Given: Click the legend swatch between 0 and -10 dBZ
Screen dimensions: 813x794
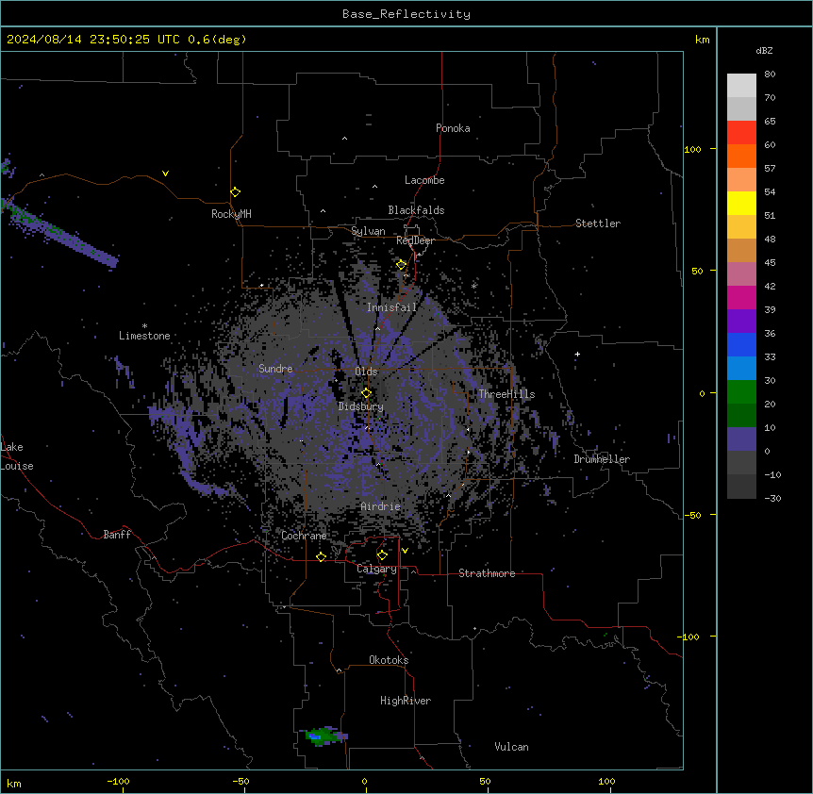Looking at the screenshot, I should click(x=741, y=463).
